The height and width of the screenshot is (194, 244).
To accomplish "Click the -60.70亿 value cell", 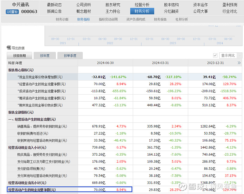I will (x=154, y=77).
